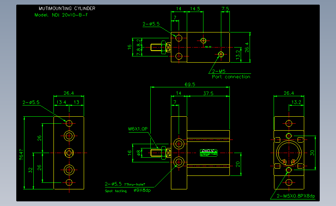Select the 7.5 dimension in top view
Image resolution: width=336 pixels, height=206 pixels.
[x=225, y=9]
